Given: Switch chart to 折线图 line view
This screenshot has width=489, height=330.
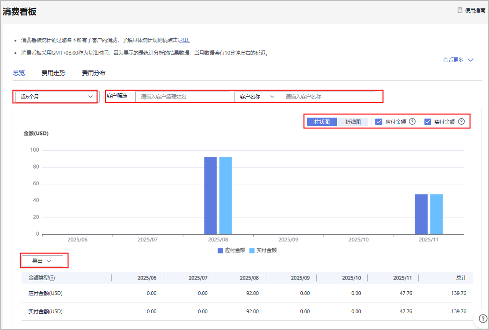Looking at the screenshot, I should click(353, 122).
